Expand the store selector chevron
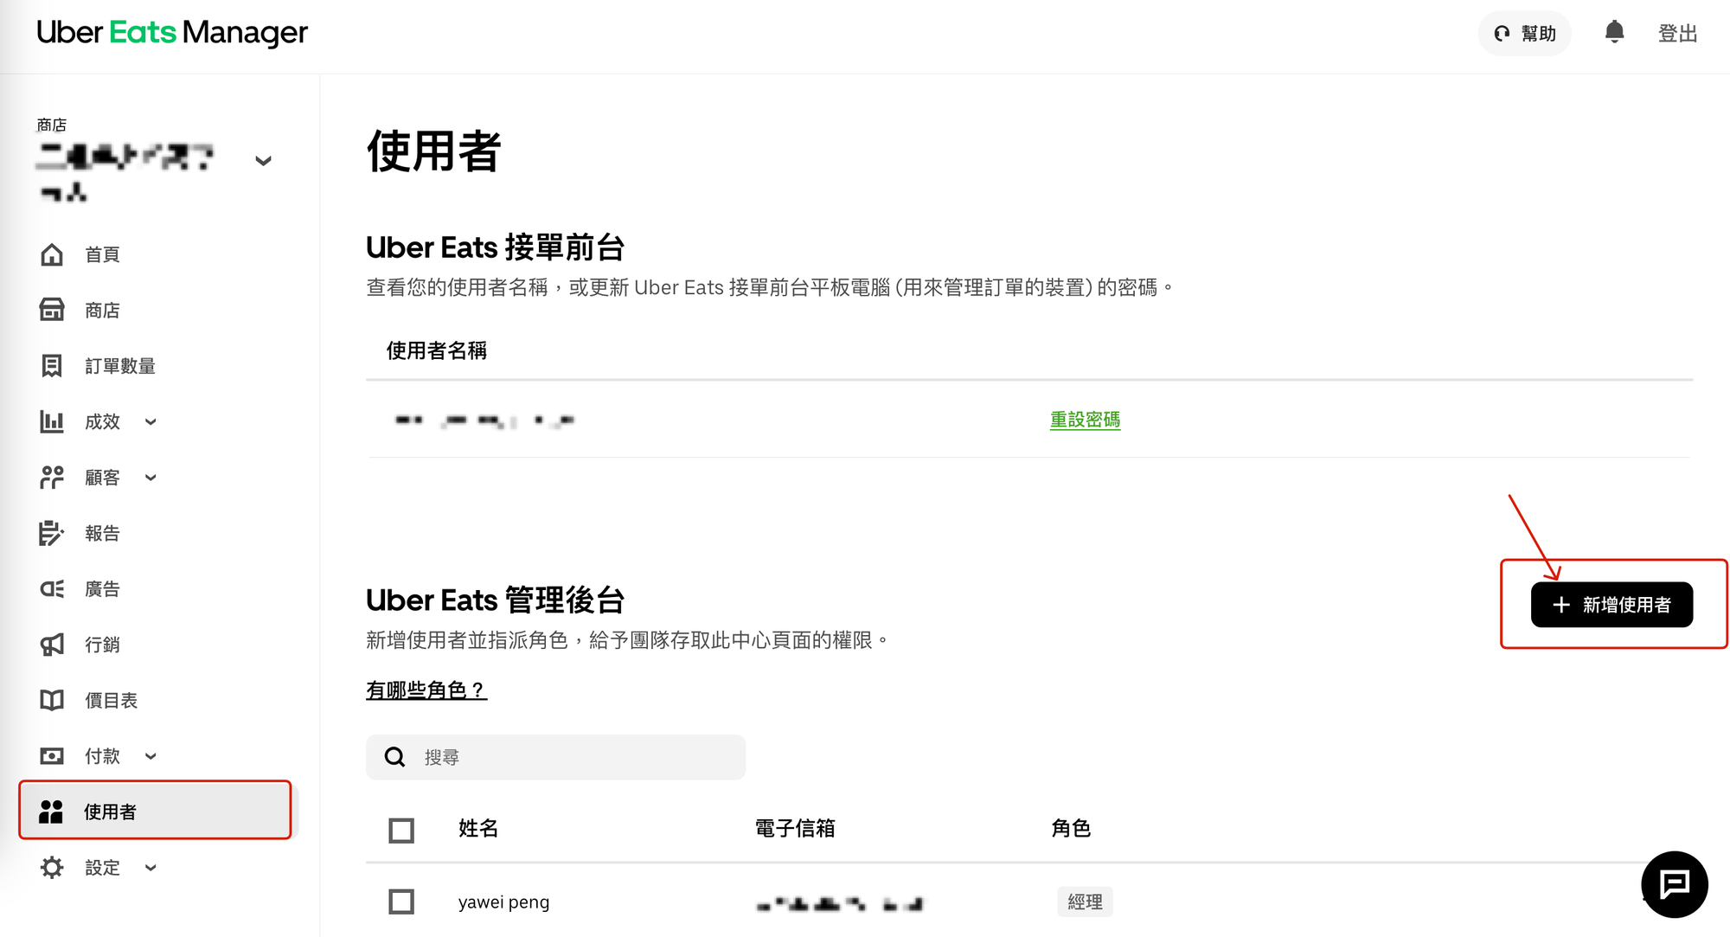Image resolution: width=1730 pixels, height=937 pixels. coord(263,161)
